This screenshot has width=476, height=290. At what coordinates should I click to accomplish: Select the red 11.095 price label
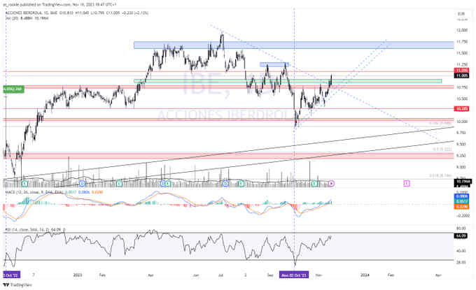click(x=461, y=71)
